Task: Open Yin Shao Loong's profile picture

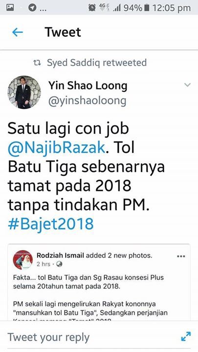Action: pos(24,92)
